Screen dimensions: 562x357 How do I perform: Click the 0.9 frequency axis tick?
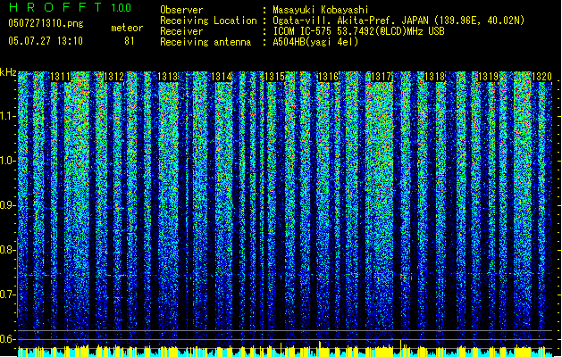tap(7, 205)
